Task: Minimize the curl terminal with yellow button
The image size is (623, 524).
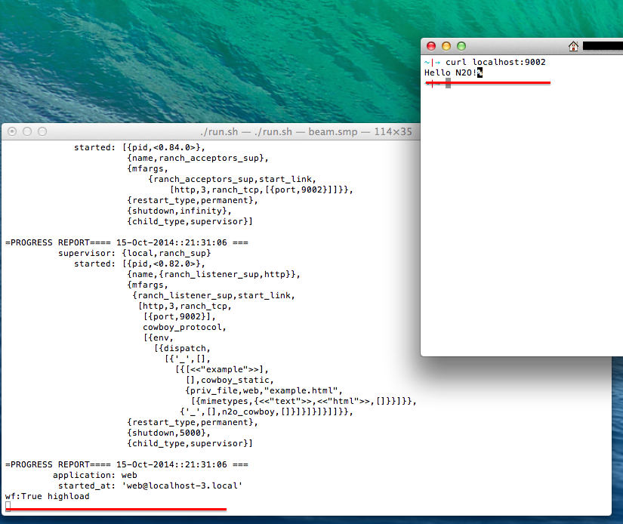Action: (446, 47)
